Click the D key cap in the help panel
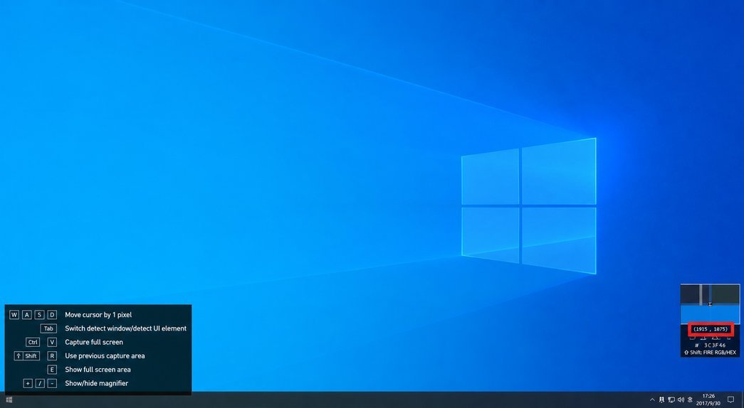The image size is (744, 408). pyautogui.click(x=52, y=315)
